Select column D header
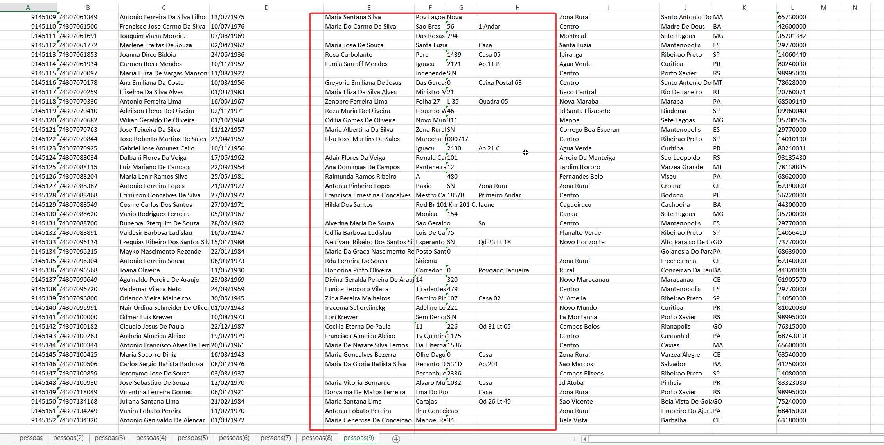The height and width of the screenshot is (445, 884). (x=266, y=7)
